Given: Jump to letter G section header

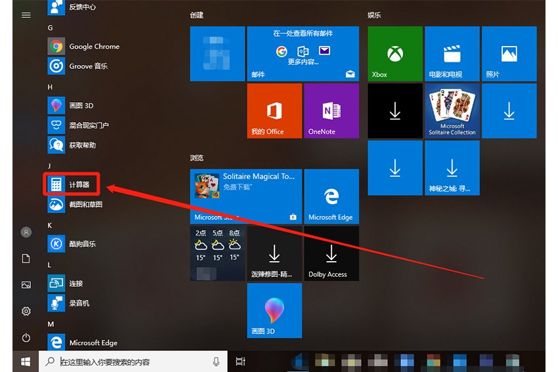Looking at the screenshot, I should click(x=51, y=28).
